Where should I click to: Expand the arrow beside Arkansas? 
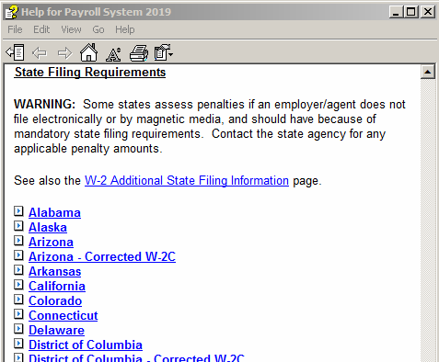coord(18,270)
